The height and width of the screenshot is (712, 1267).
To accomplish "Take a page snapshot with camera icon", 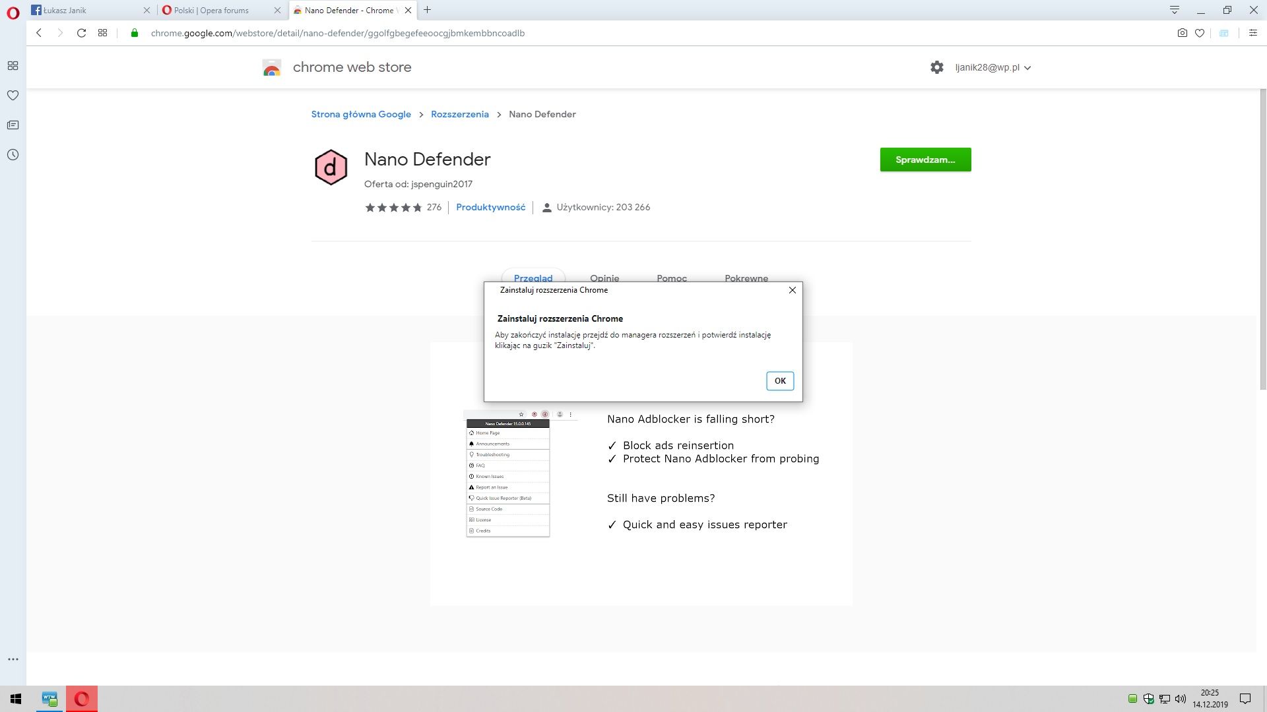I will point(1182,33).
